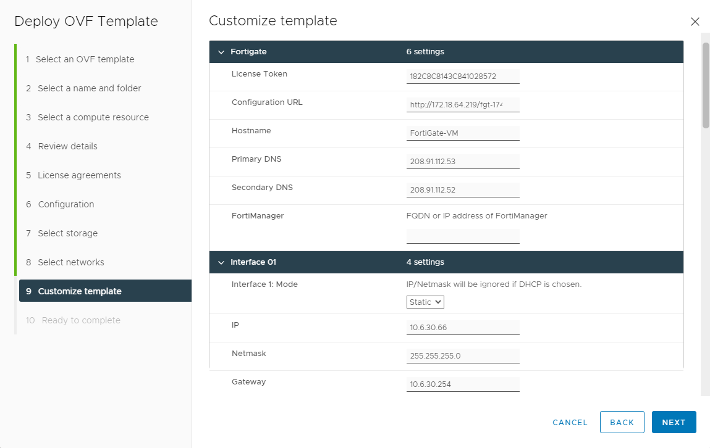Collapse the Interface 01 section

(x=221, y=262)
